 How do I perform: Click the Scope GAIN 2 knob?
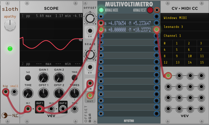(59, 78)
